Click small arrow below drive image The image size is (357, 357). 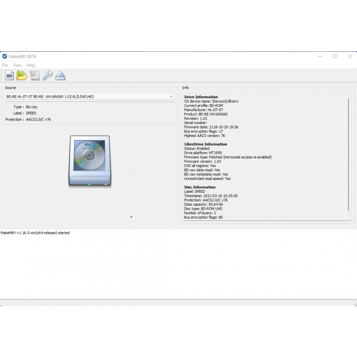131,217
